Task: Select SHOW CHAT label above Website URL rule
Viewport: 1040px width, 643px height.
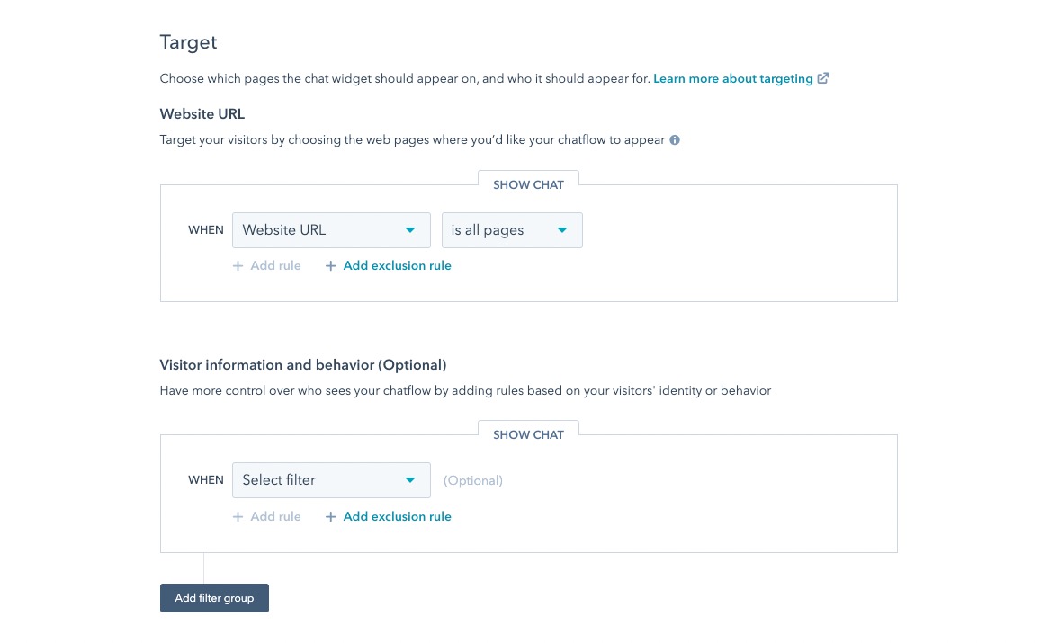Action: [x=528, y=184]
